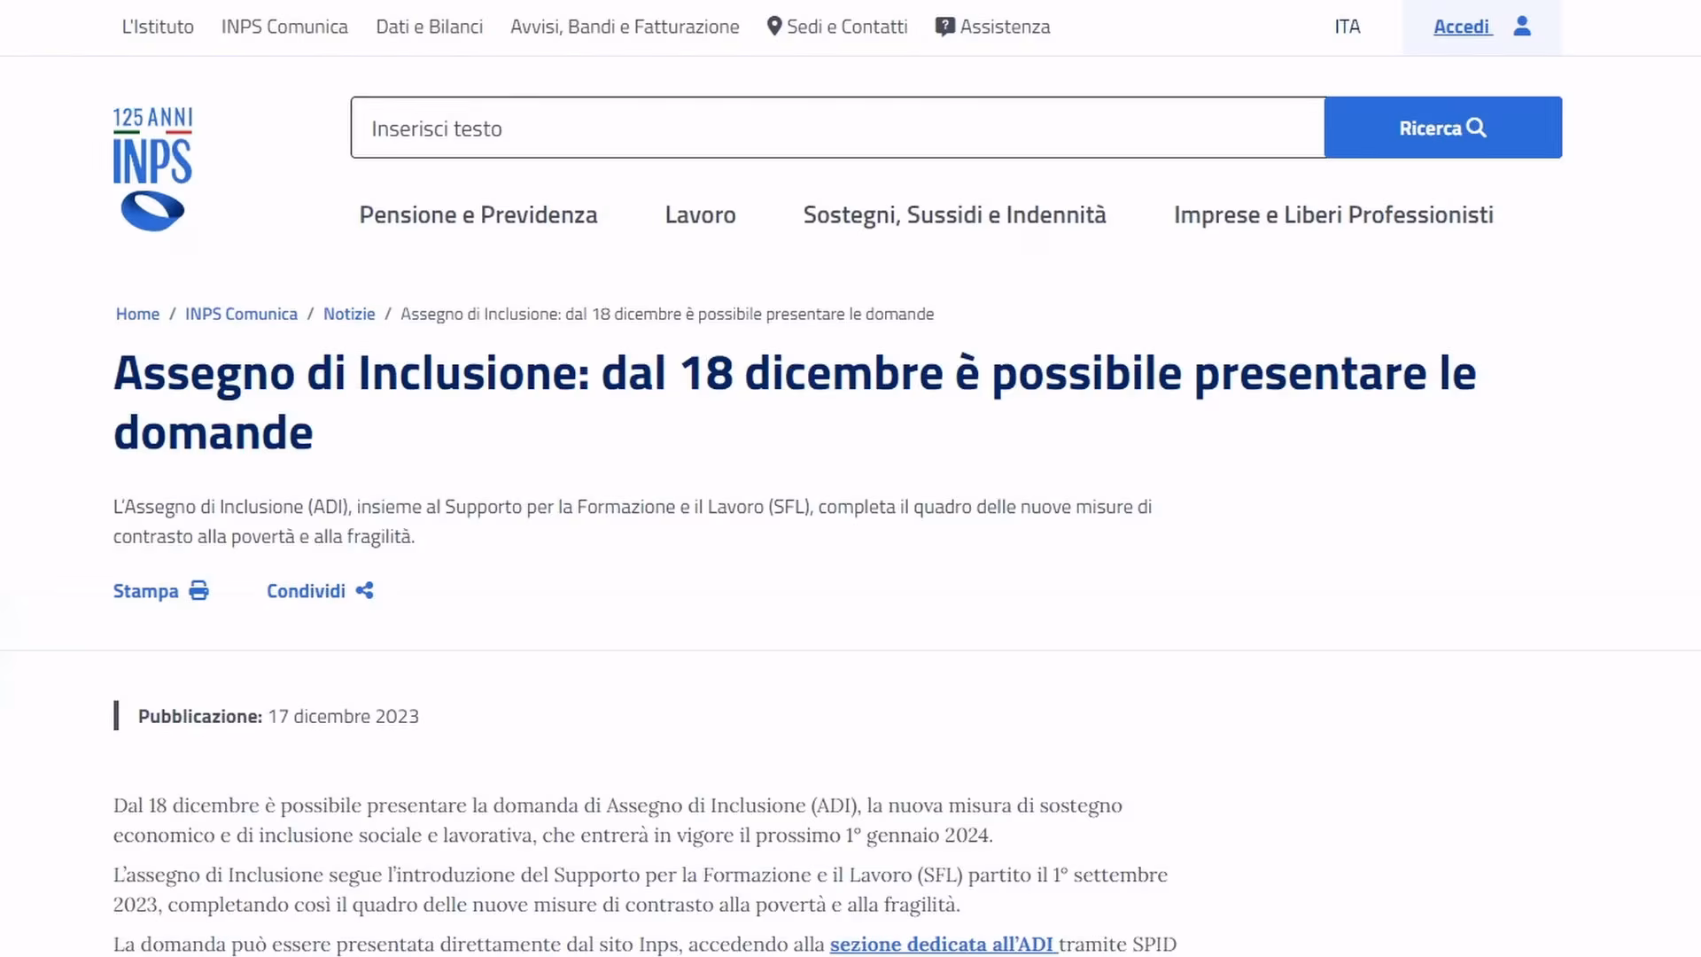
Task: Open Dati e Bilanci top menu
Action: click(429, 27)
